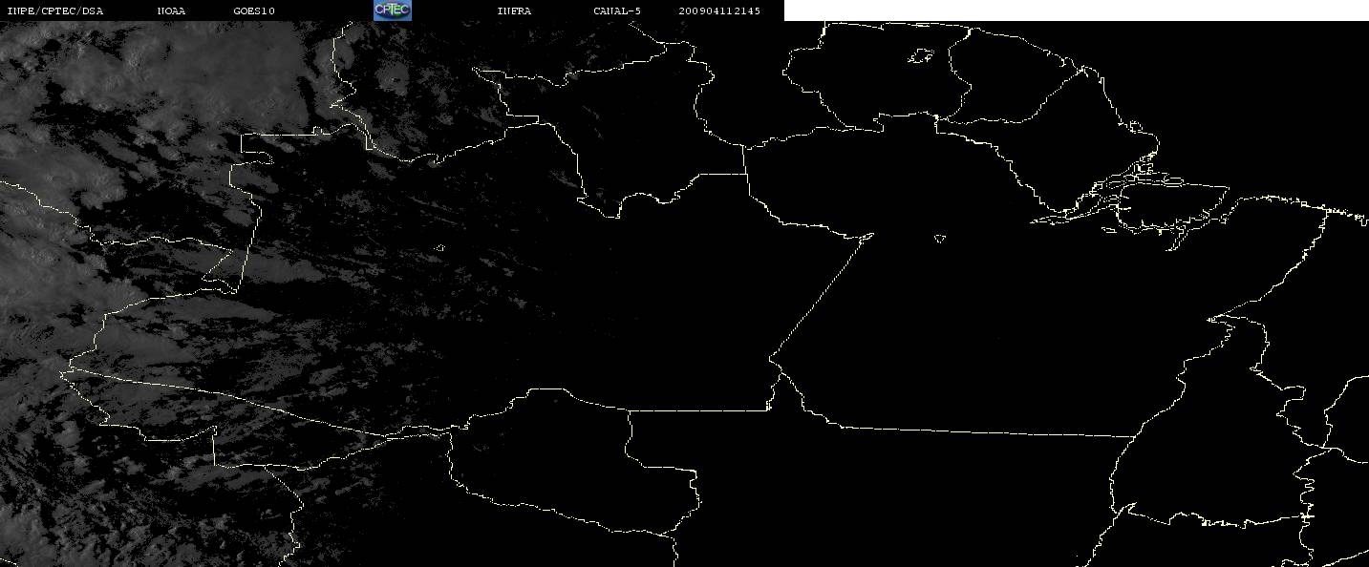
Task: Click the GOES10 satellite label
Action: [254, 11]
